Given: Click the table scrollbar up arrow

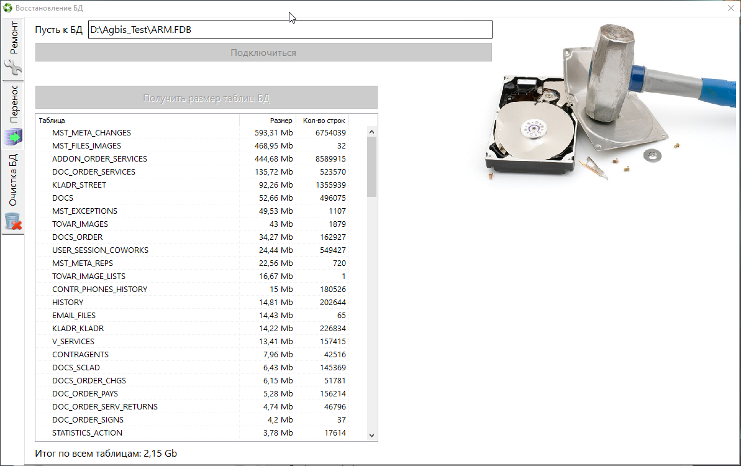Looking at the screenshot, I should point(371,132).
